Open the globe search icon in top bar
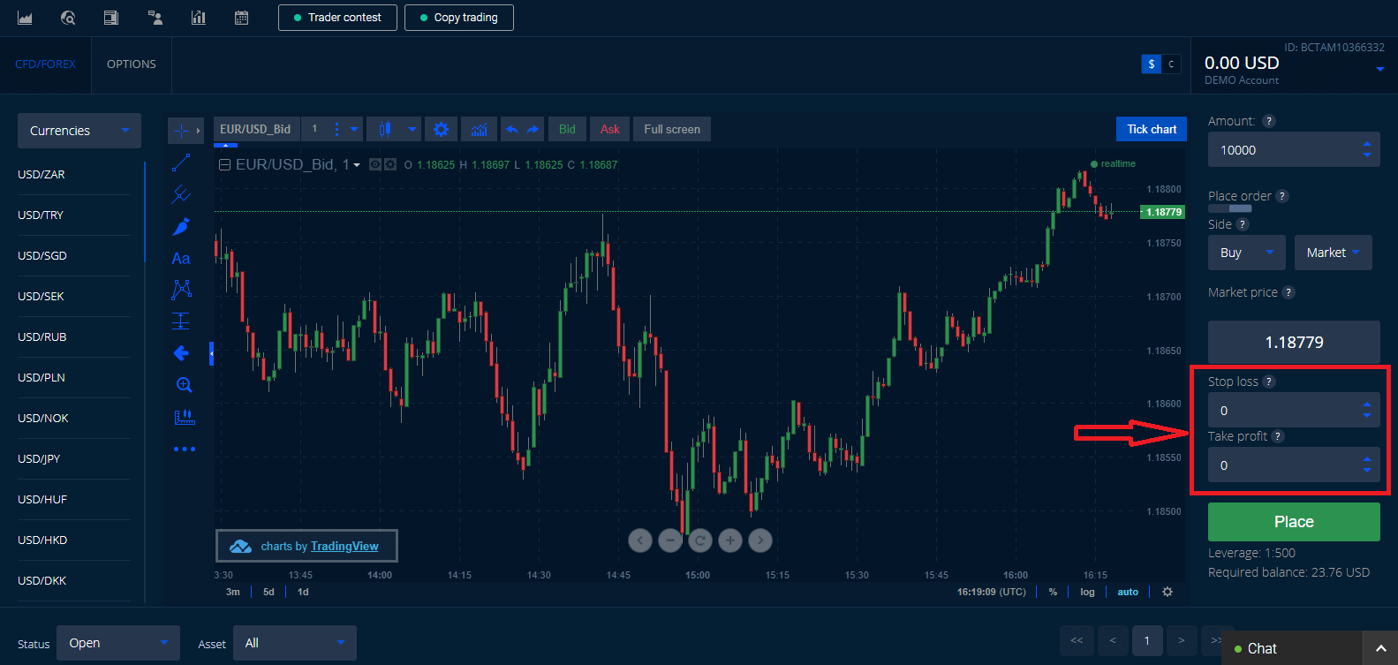 click(x=68, y=18)
